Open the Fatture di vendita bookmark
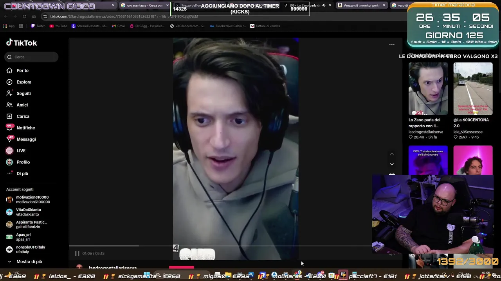Image resolution: width=501 pixels, height=281 pixels. point(265,26)
